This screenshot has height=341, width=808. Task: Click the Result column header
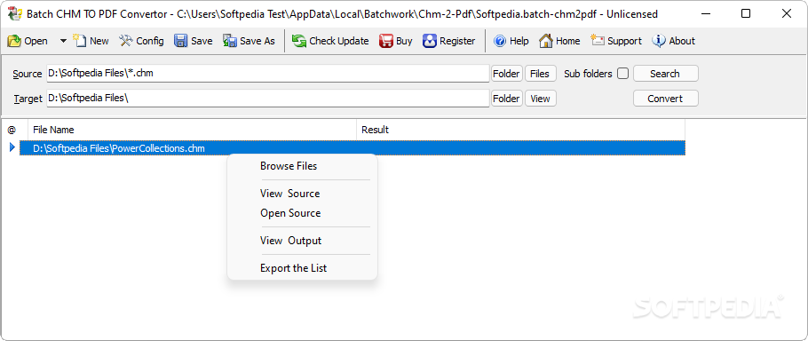tap(520, 130)
